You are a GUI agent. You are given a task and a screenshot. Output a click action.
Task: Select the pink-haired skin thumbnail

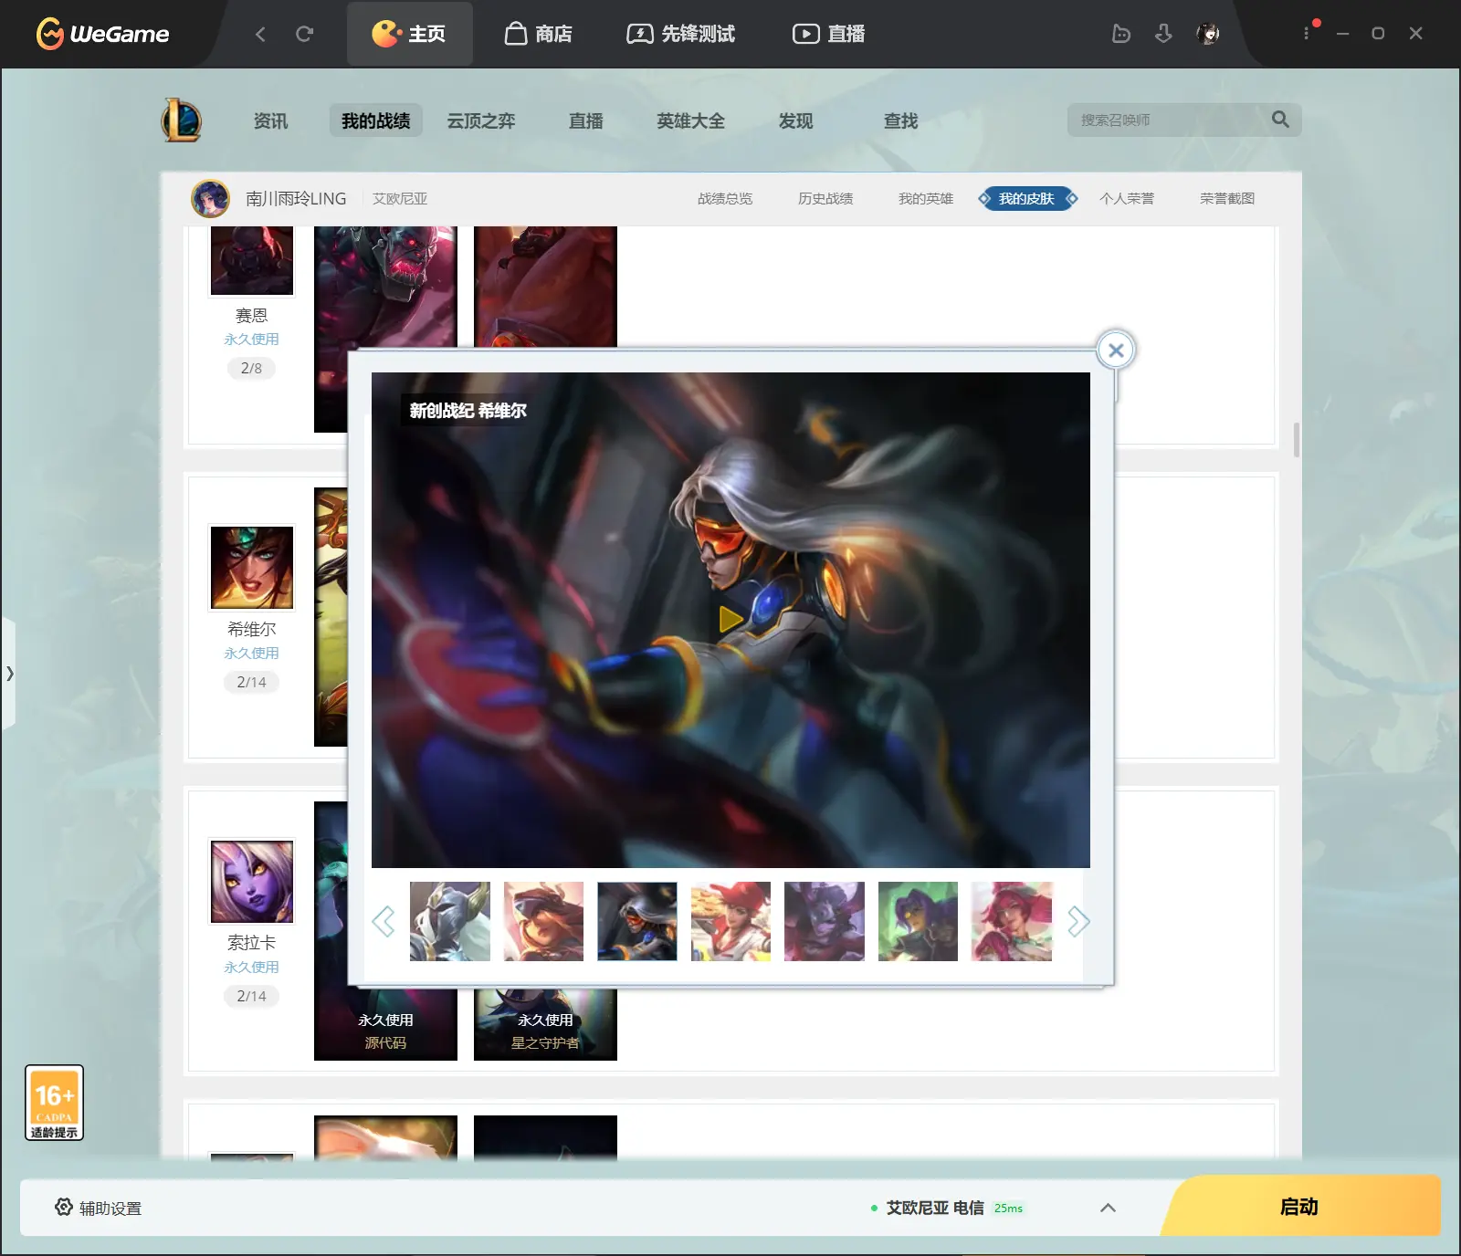pyautogui.click(x=1012, y=921)
